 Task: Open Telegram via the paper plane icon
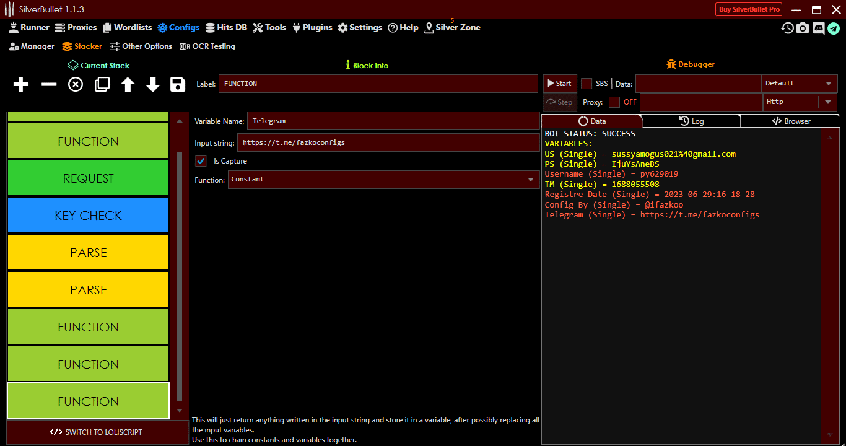[835, 28]
